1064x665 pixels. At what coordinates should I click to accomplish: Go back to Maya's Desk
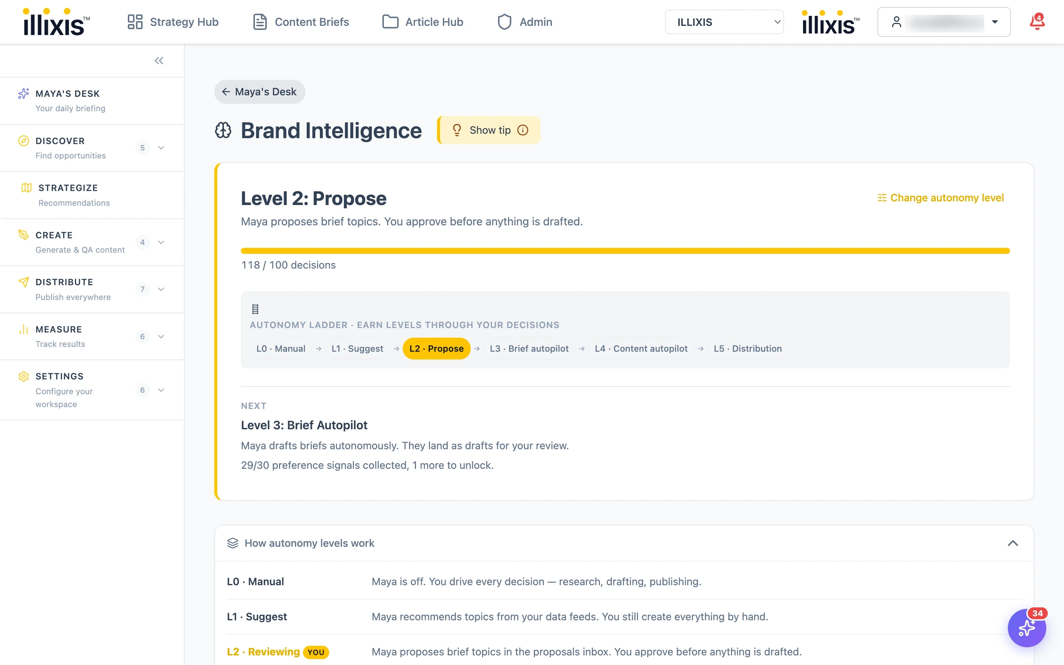click(260, 92)
